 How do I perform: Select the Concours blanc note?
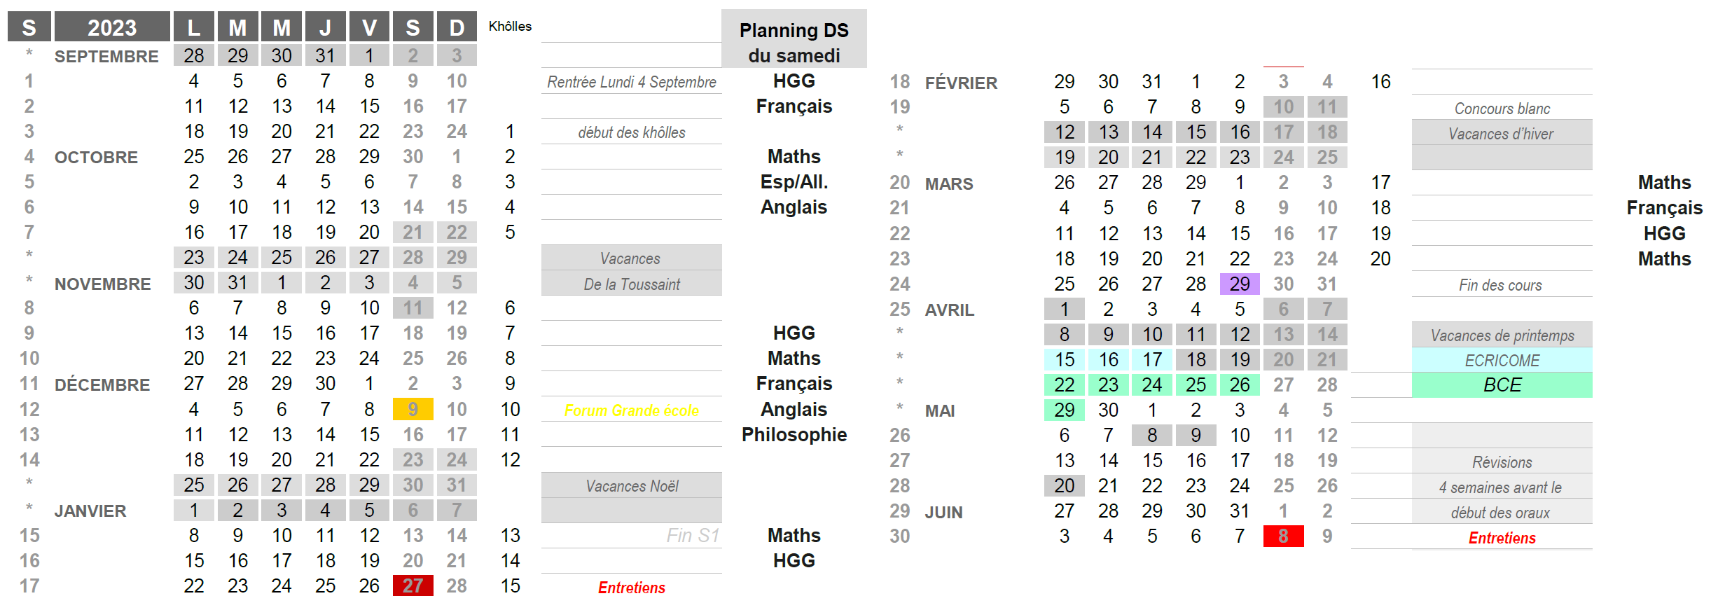click(x=1502, y=109)
